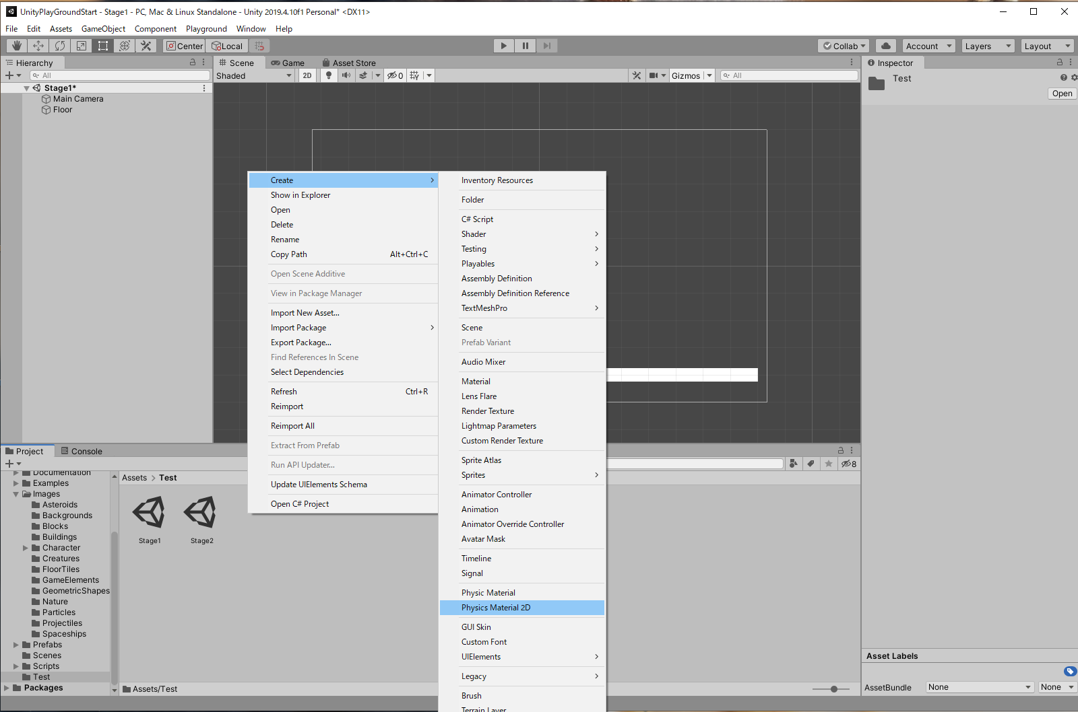Click the Hierarchy search field
The width and height of the screenshot is (1078, 712).
120,75
